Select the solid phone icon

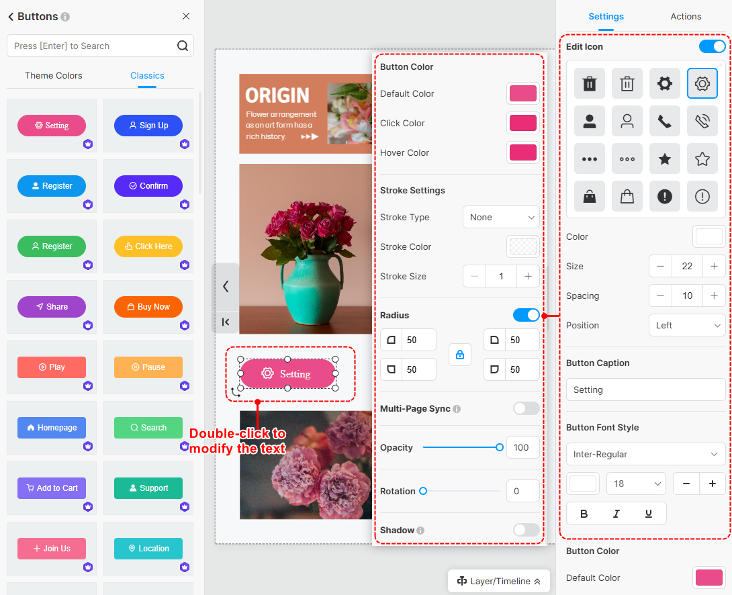pos(664,122)
